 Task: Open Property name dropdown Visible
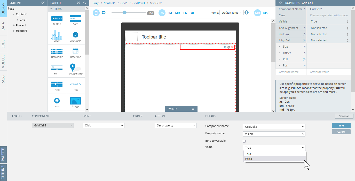click(x=274, y=134)
